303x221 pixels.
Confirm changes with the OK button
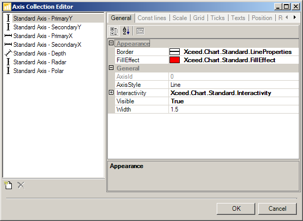click(x=236, y=209)
